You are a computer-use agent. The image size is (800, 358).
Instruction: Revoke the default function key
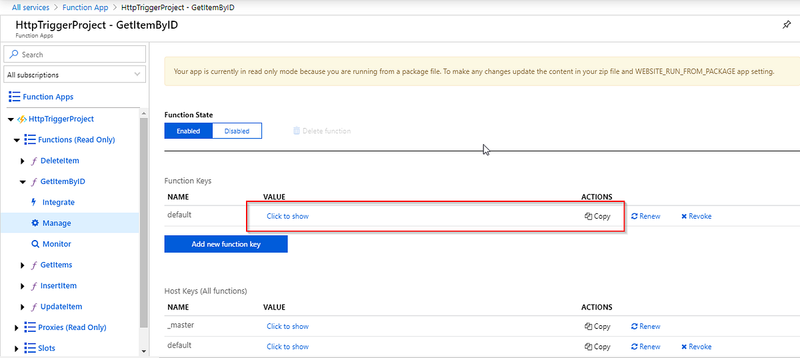(x=696, y=216)
